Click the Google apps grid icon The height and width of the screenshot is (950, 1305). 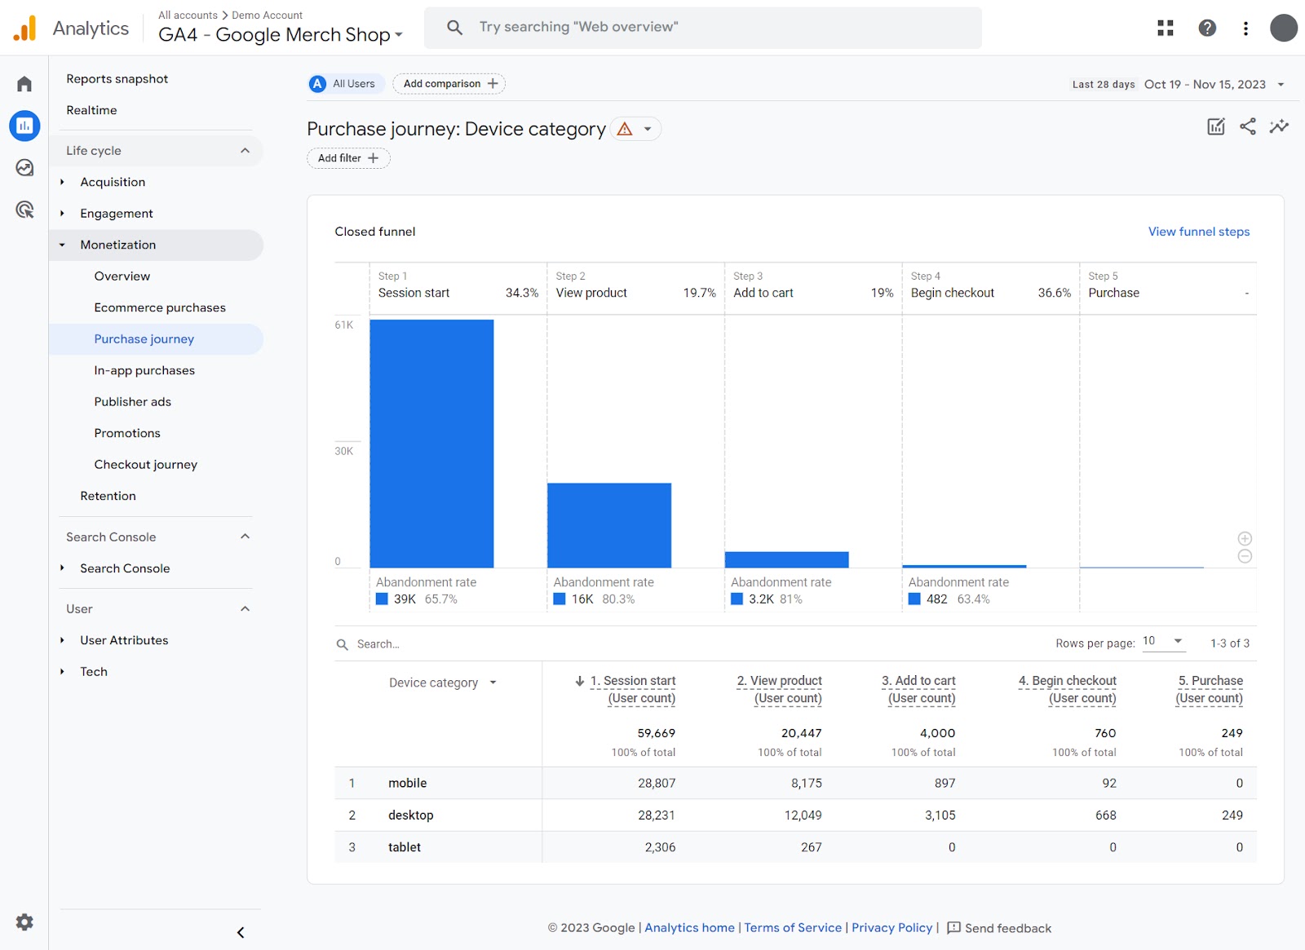(x=1165, y=27)
